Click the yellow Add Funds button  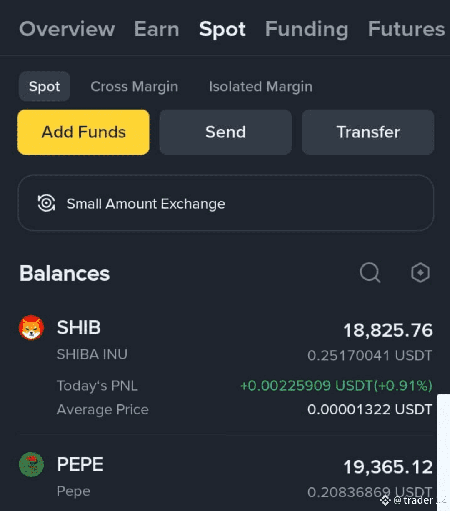(83, 132)
